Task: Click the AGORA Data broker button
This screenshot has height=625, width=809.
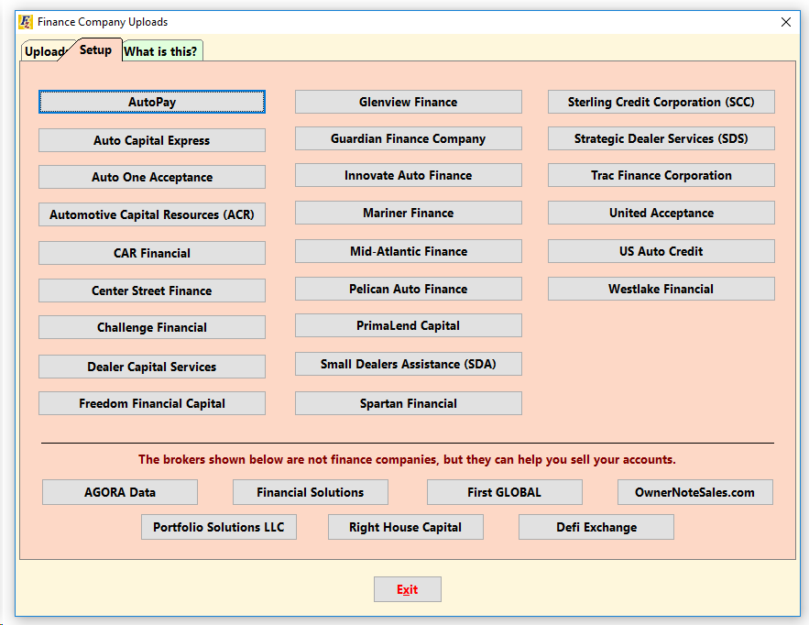Action: (x=120, y=492)
